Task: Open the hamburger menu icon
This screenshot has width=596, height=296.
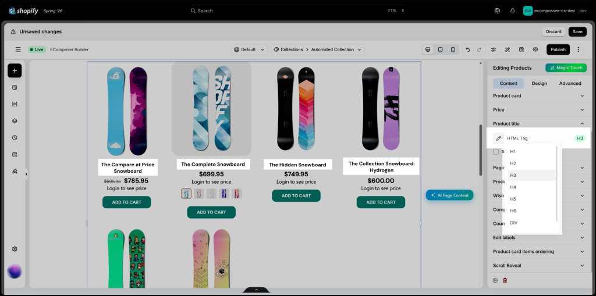Action: point(18,49)
